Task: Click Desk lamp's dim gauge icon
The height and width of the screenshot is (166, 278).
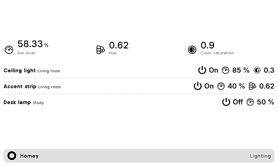Action: [x=250, y=102]
